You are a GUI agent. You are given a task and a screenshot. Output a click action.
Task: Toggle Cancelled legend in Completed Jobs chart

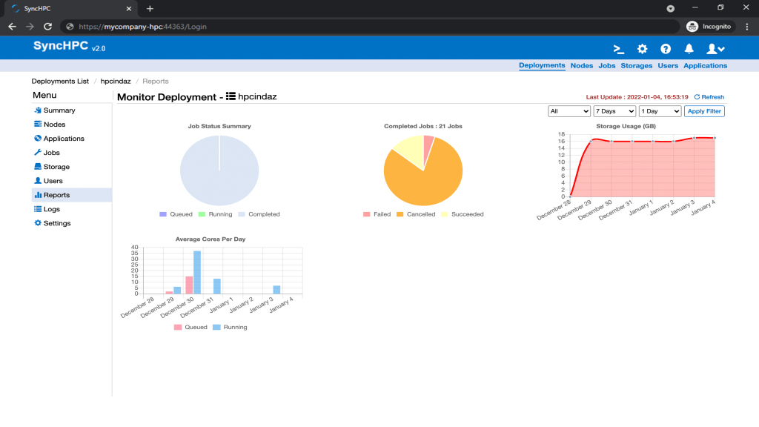(x=415, y=214)
